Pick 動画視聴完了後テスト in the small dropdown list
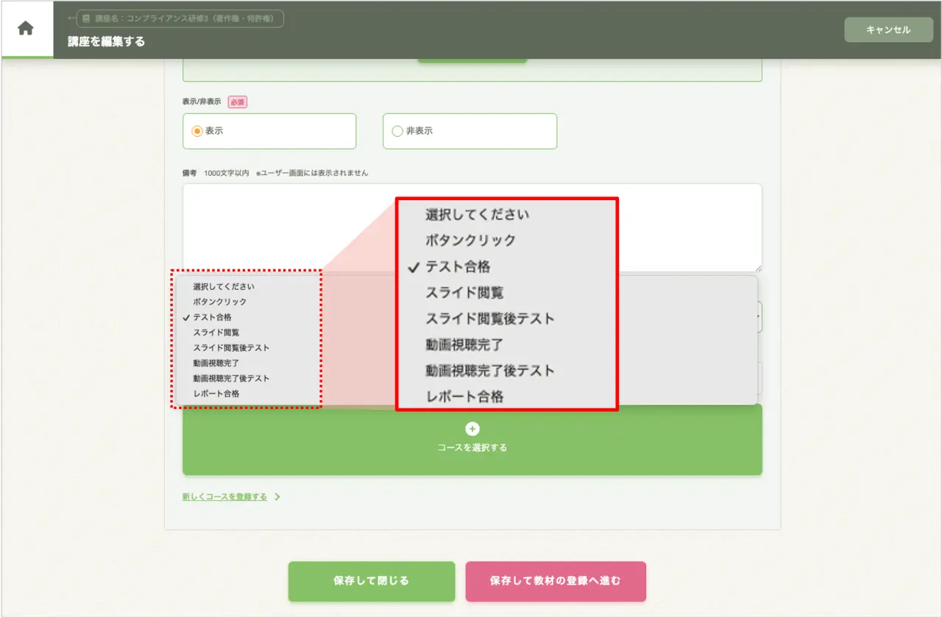This screenshot has height=618, width=942. click(x=231, y=378)
